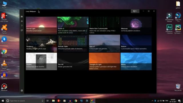Select the Ripples wallpaper

[41, 61]
